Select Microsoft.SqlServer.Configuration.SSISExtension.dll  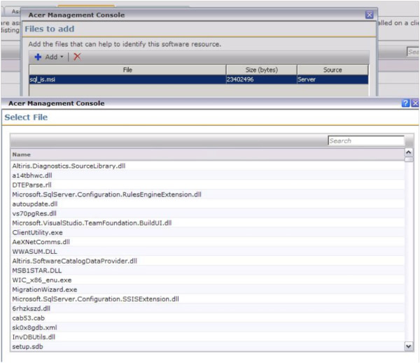pyautogui.click(x=208, y=299)
